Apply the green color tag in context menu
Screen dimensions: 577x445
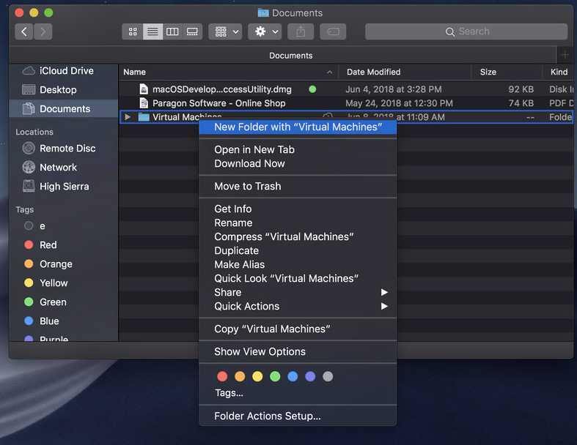click(x=275, y=376)
